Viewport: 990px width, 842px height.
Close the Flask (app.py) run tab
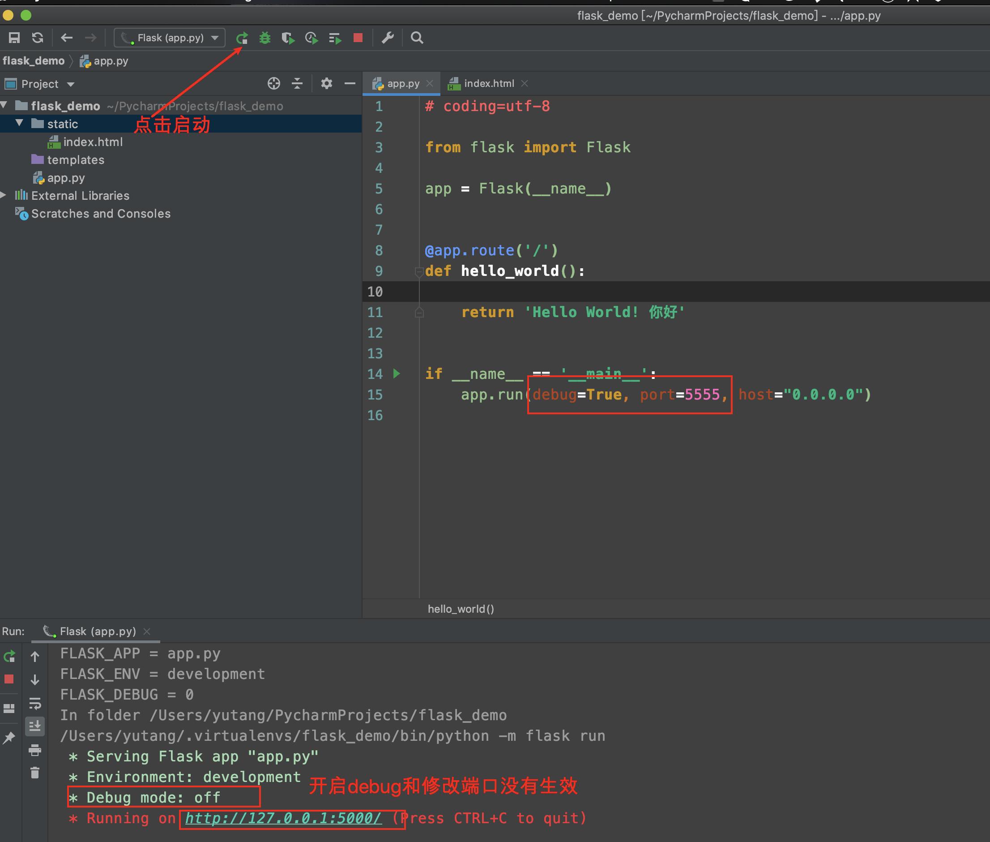(x=147, y=631)
